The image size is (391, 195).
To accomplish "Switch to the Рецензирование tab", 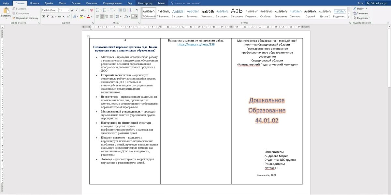I will tap(112, 3).
